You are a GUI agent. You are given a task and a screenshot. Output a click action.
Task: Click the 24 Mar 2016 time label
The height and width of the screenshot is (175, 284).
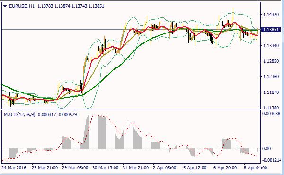[14, 168]
